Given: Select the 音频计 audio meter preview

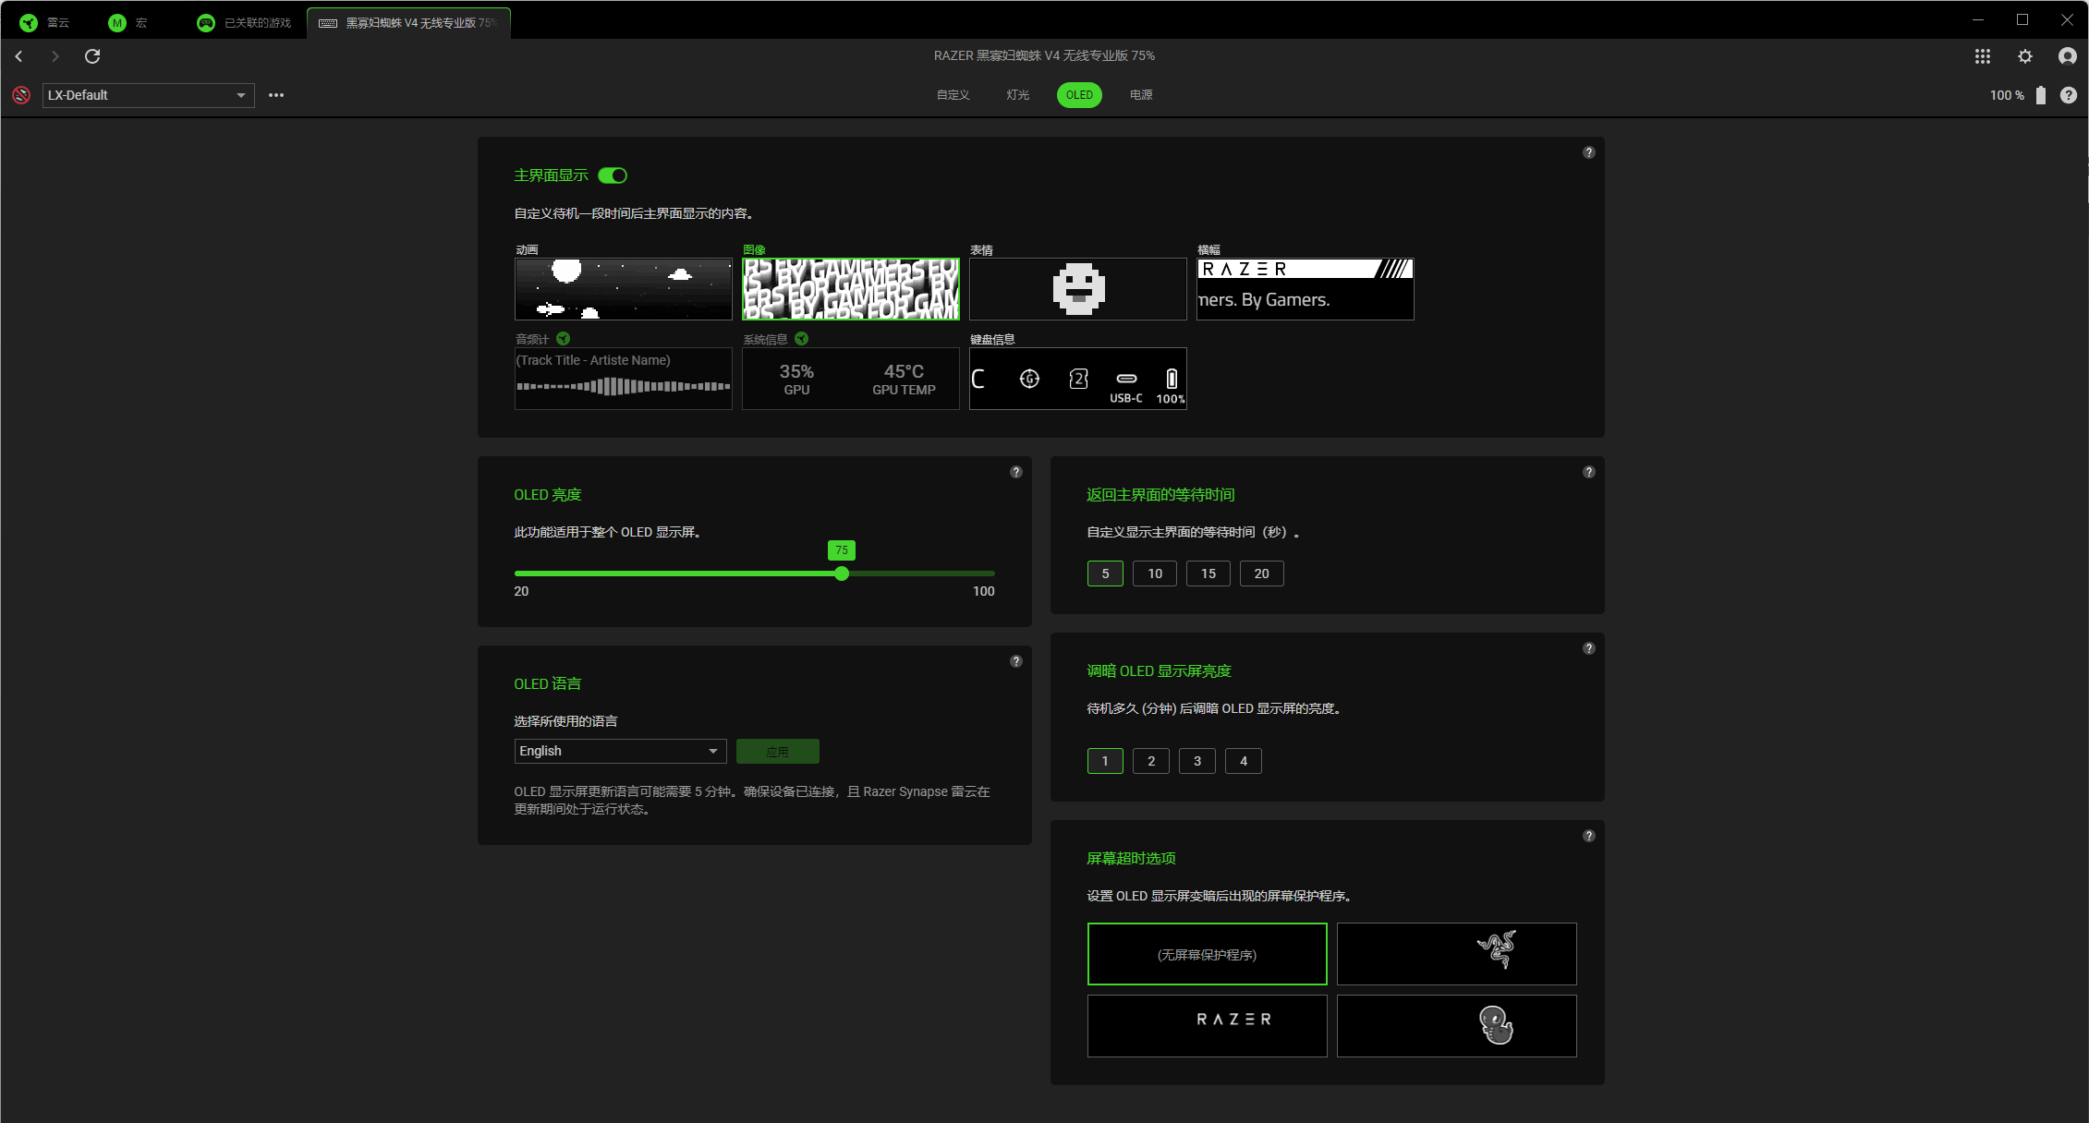Looking at the screenshot, I should [624, 379].
